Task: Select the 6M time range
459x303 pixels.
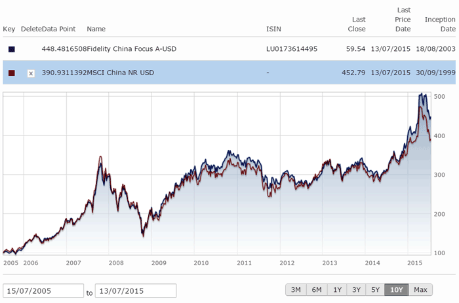Action: 317,290
